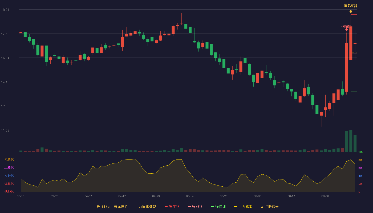Click the 风险区 zone label

[x=9, y=160]
